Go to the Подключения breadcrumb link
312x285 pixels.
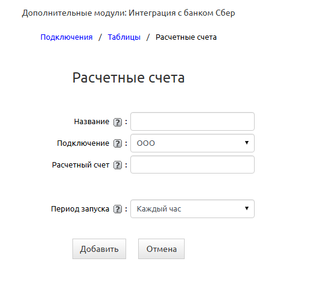(66, 37)
